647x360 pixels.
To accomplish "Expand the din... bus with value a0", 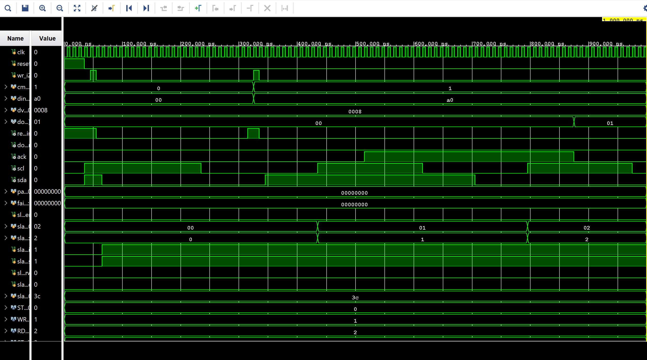I will tap(6, 99).
